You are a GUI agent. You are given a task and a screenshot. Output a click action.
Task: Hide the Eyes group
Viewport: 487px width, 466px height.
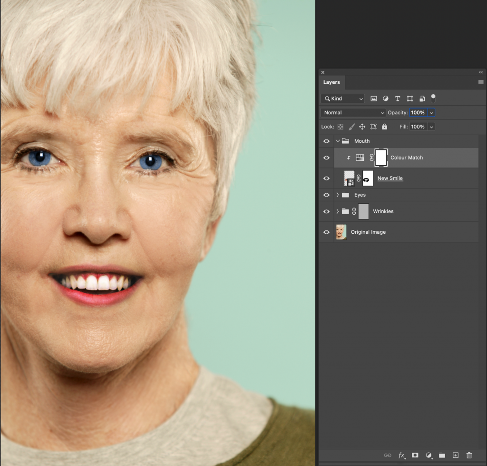pos(326,195)
